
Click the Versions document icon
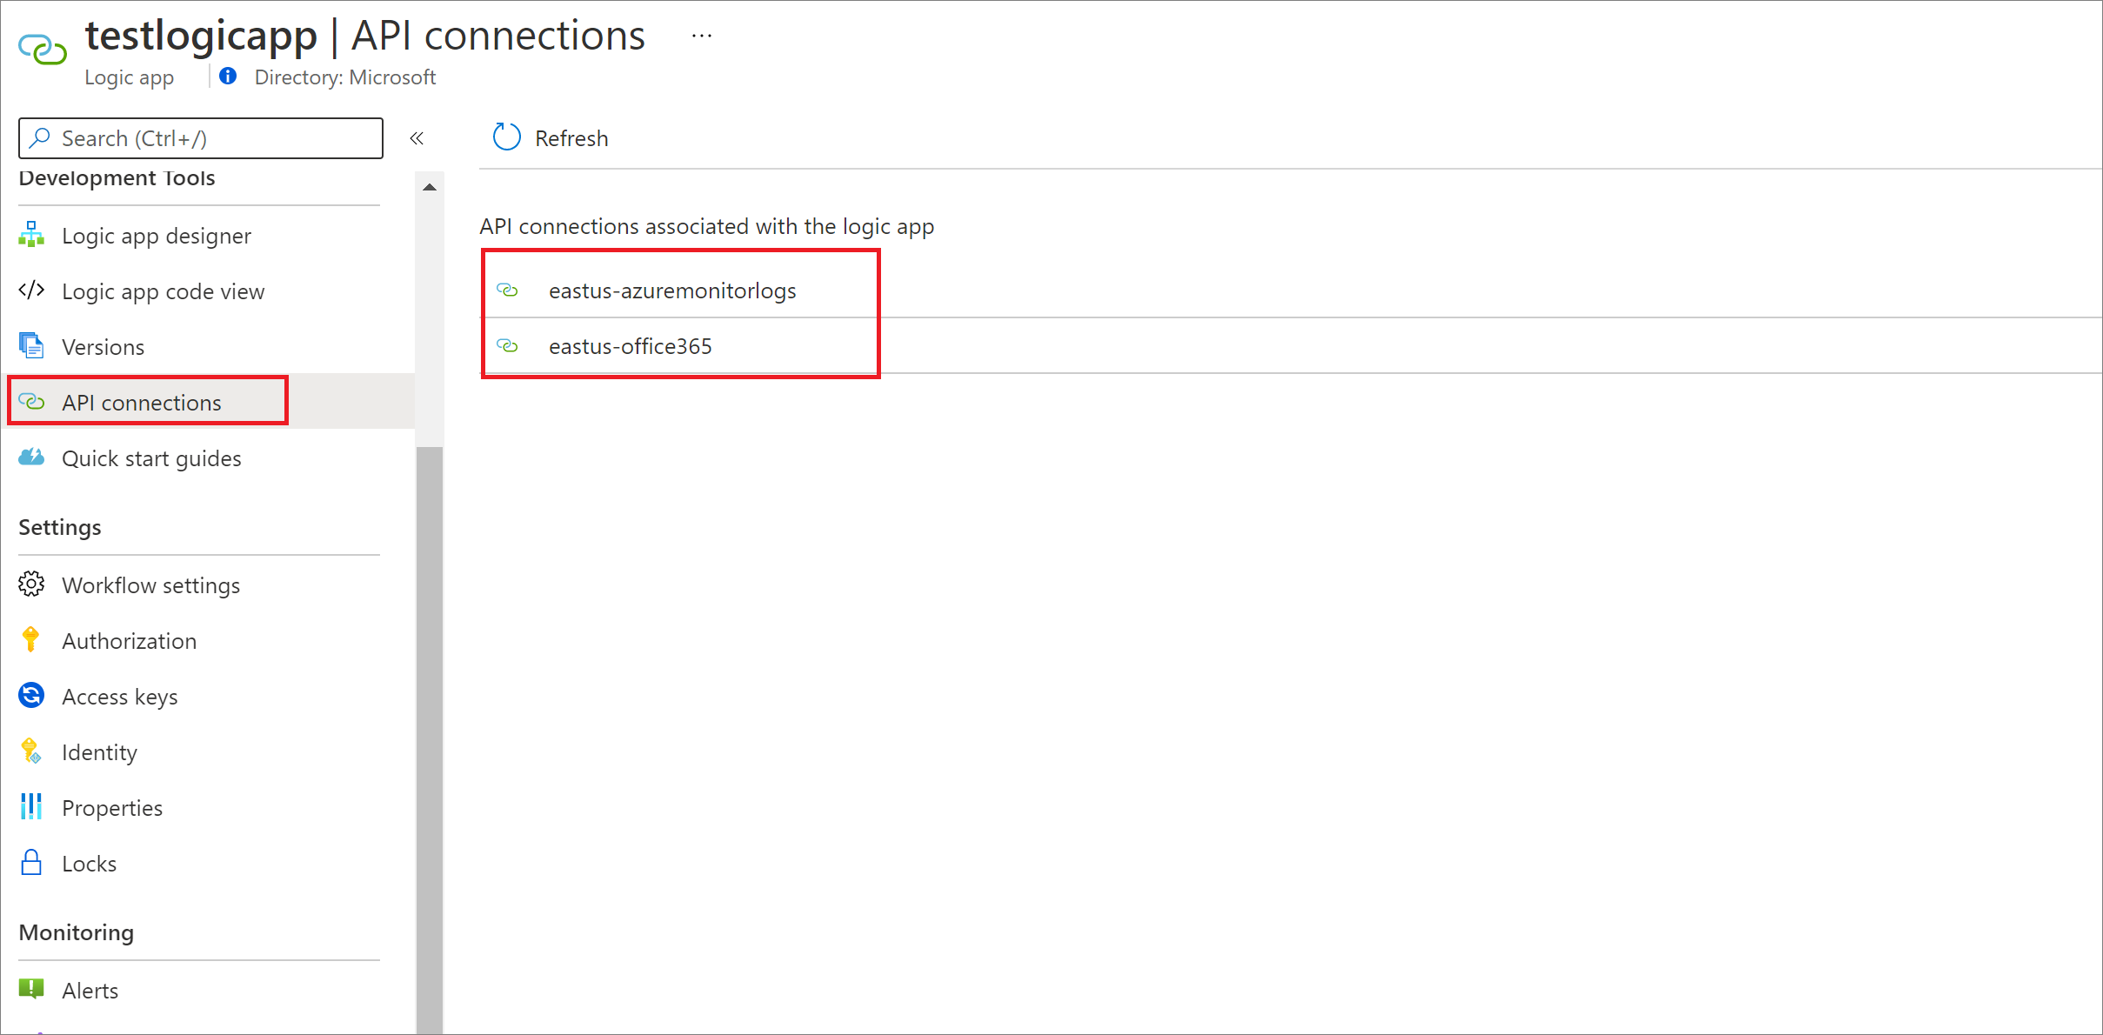[31, 346]
